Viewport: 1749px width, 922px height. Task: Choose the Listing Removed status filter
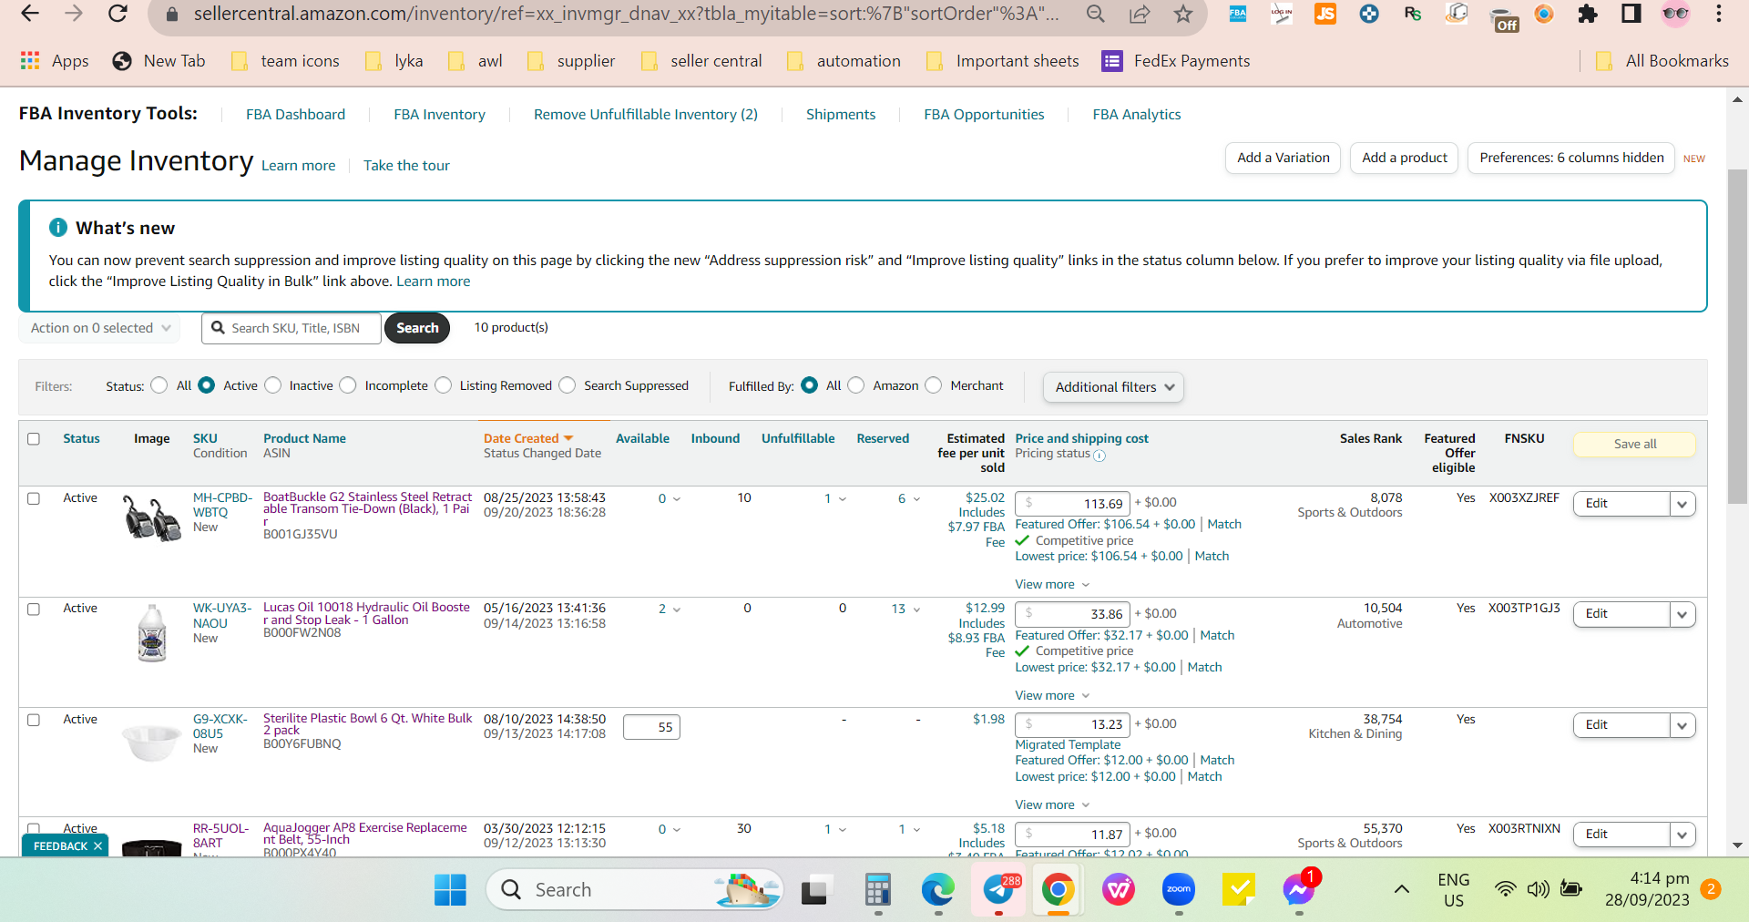click(444, 385)
